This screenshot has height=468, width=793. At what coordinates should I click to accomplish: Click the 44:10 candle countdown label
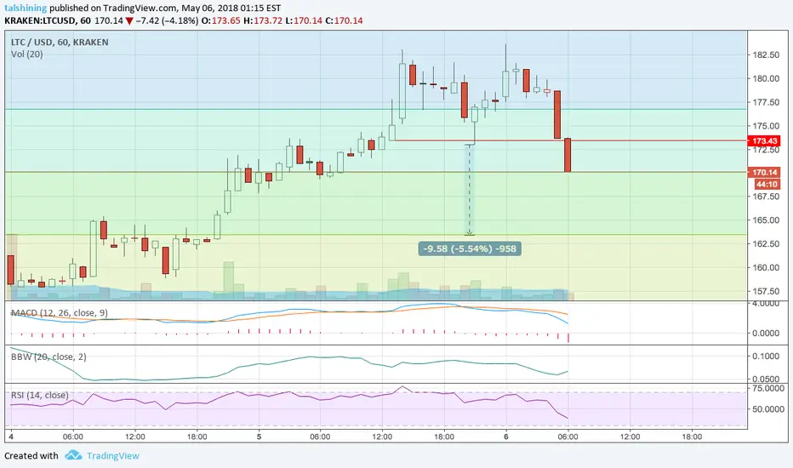[767, 184]
